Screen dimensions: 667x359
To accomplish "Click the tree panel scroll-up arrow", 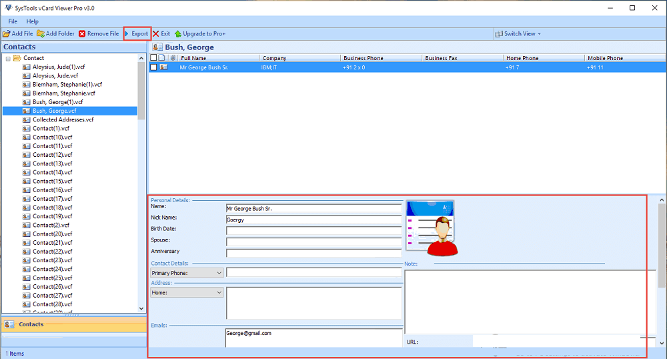I will point(141,58).
